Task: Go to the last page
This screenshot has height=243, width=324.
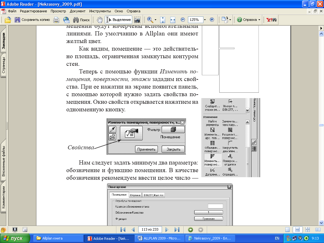Action: coord(177,230)
